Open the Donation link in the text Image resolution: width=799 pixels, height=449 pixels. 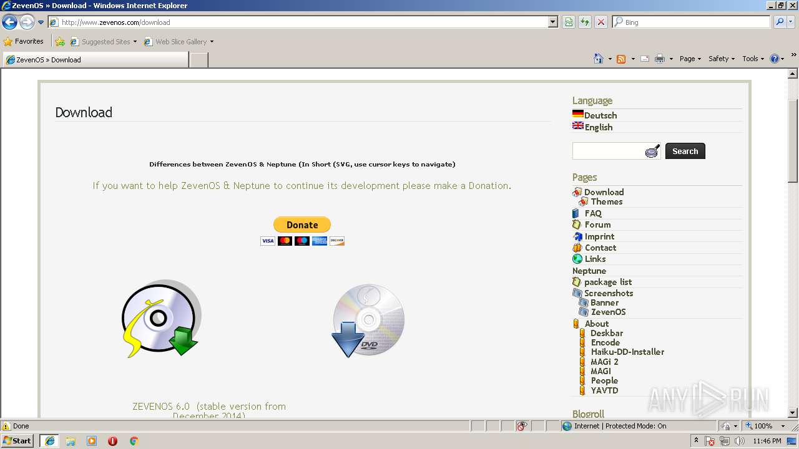pos(489,186)
